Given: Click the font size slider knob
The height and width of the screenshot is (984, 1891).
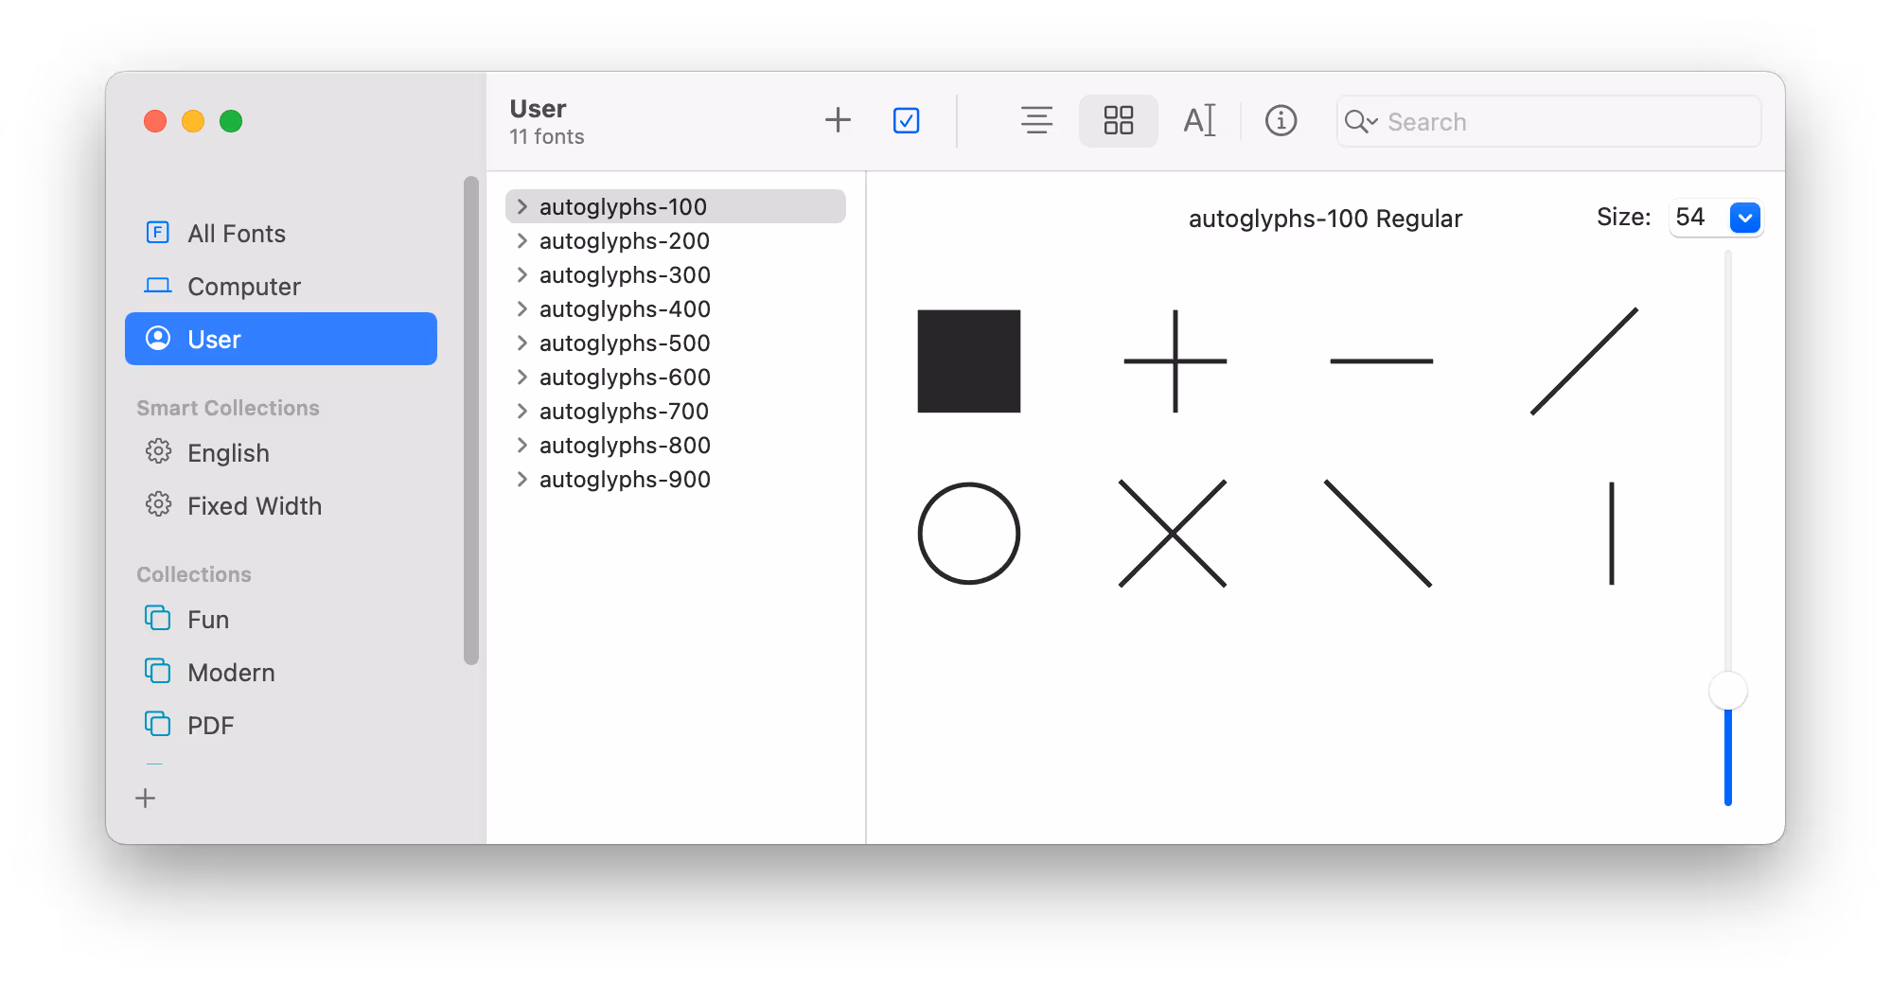Looking at the screenshot, I should 1727,691.
